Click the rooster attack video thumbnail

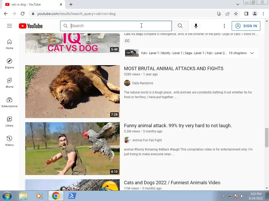click(73, 149)
